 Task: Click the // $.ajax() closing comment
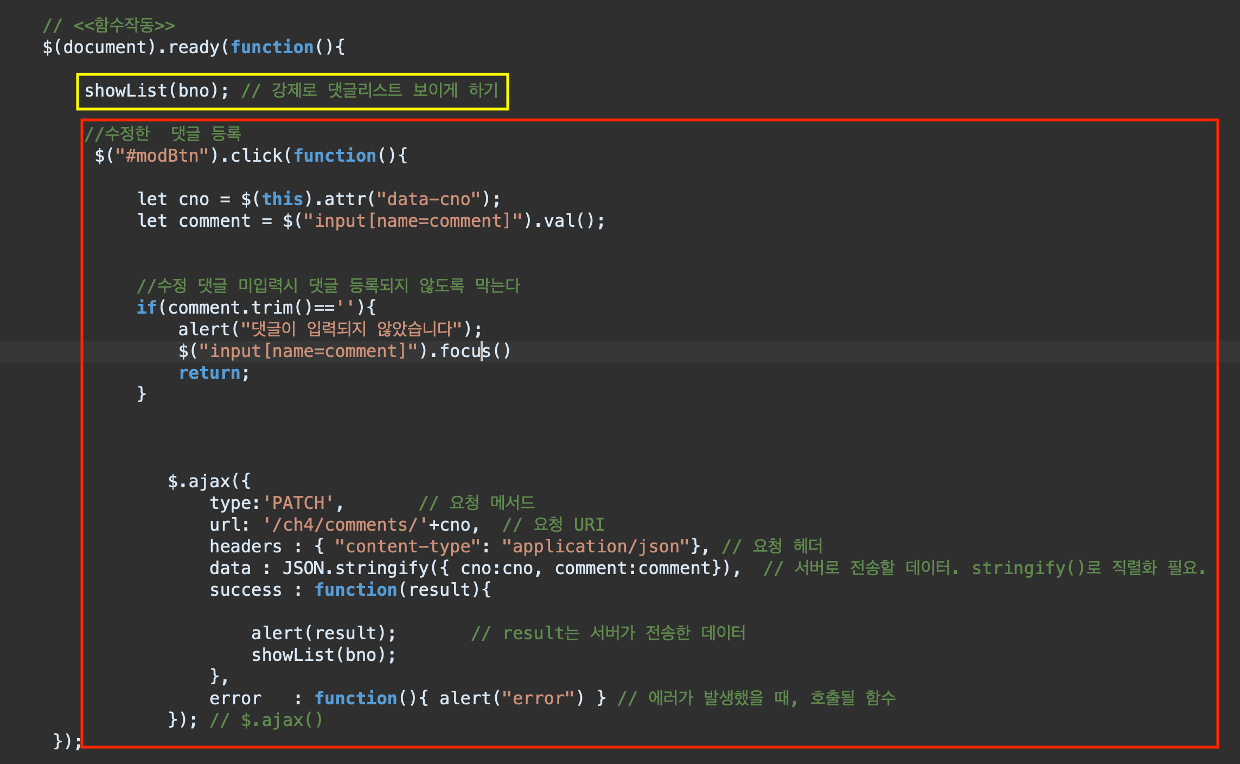coord(266,720)
